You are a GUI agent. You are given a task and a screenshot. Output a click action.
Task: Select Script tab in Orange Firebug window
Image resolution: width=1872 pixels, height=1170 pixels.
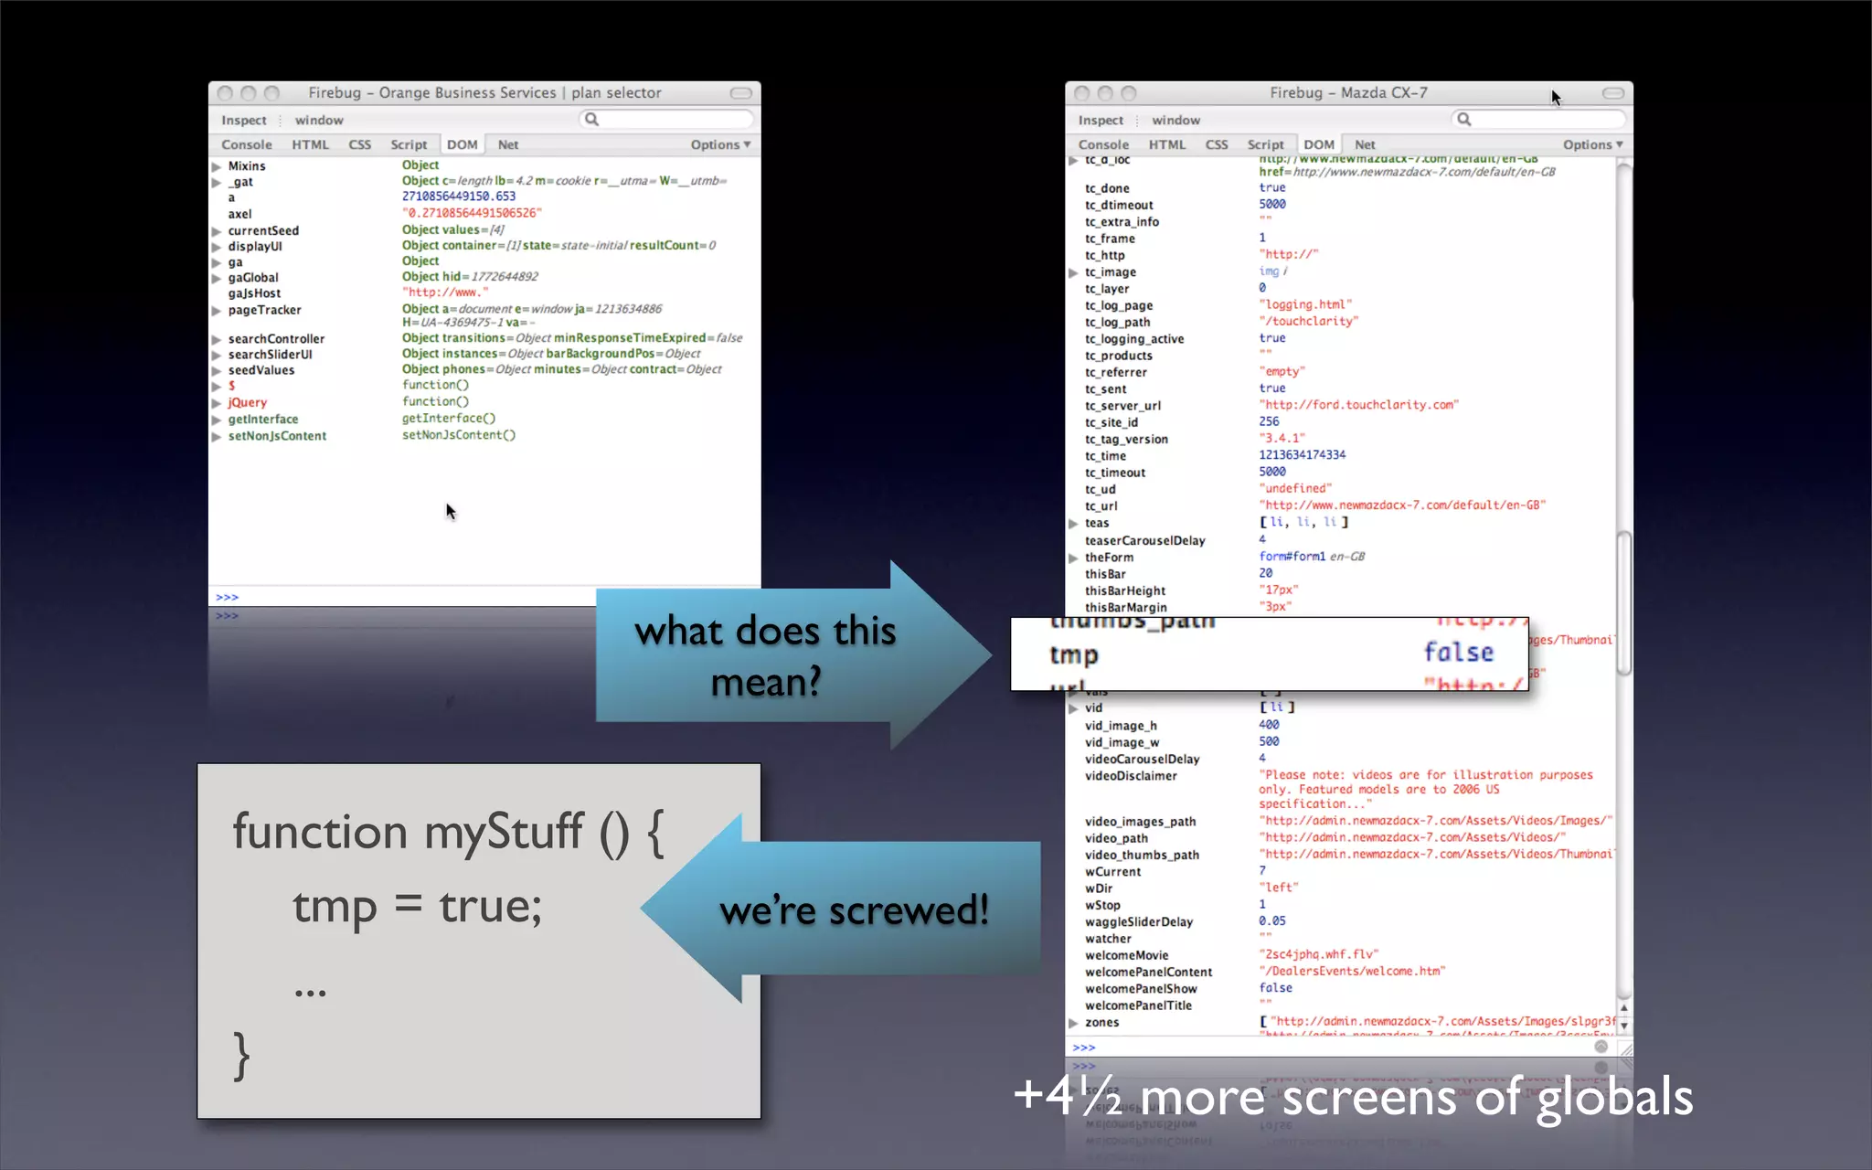click(x=409, y=144)
